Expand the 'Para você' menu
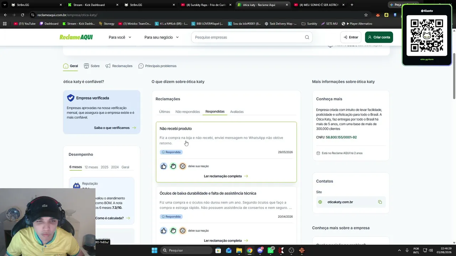 click(x=120, y=37)
